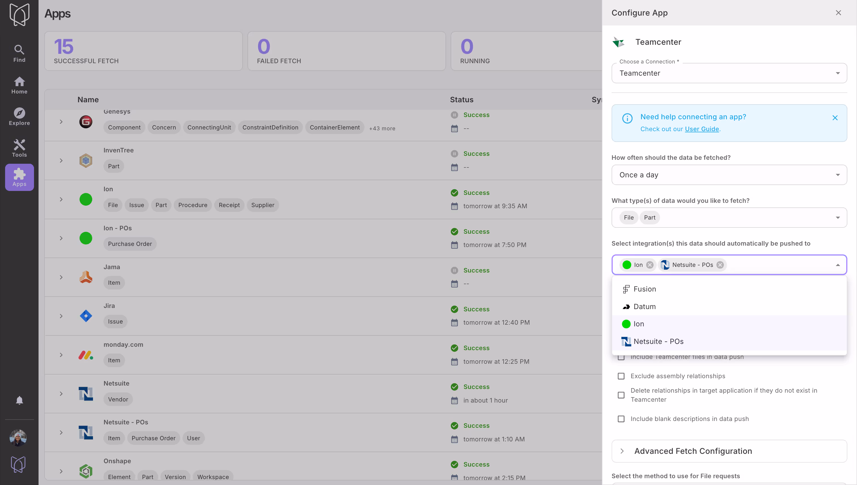This screenshot has width=857, height=485.
Task: Click the Name column header
Action: [88, 100]
